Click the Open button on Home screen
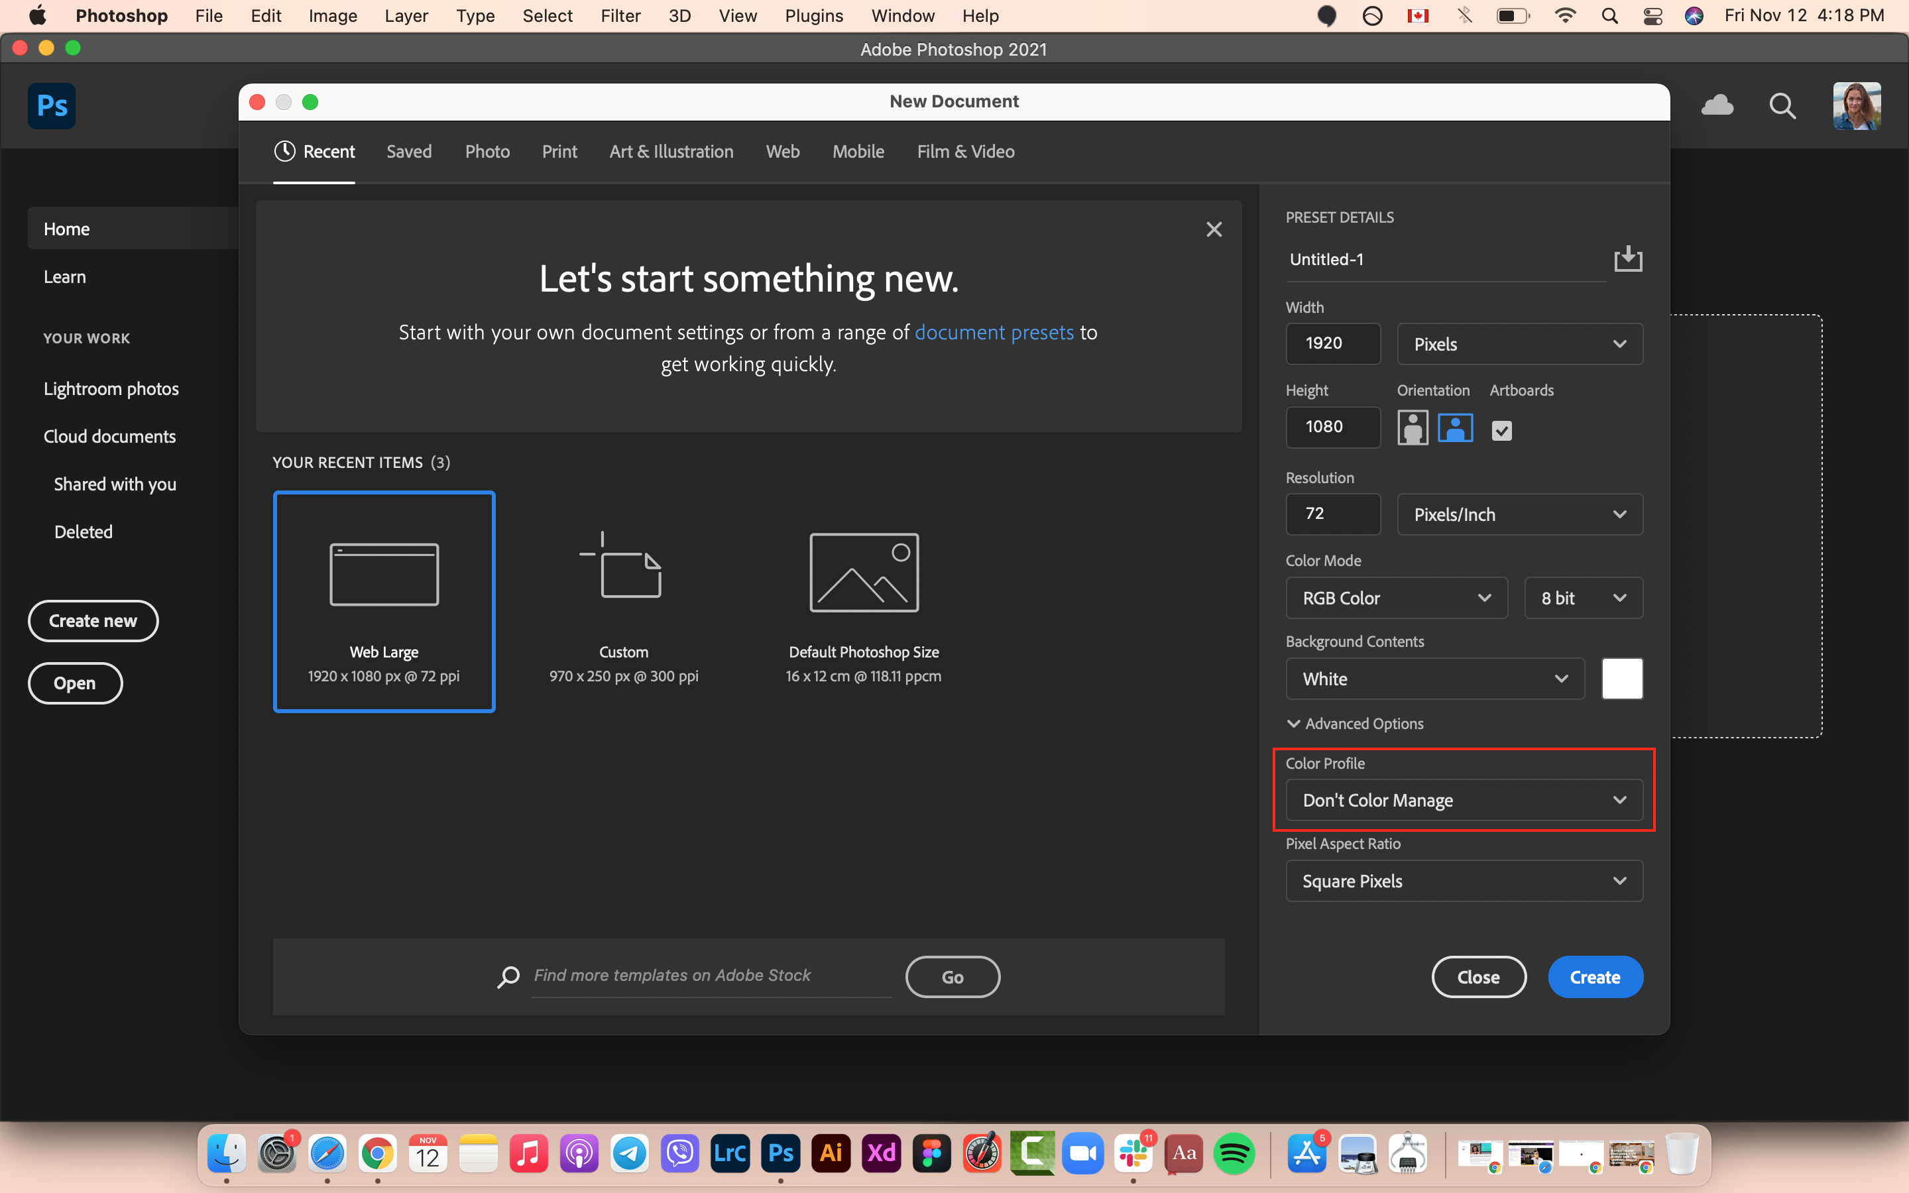This screenshot has width=1909, height=1193. (x=75, y=683)
